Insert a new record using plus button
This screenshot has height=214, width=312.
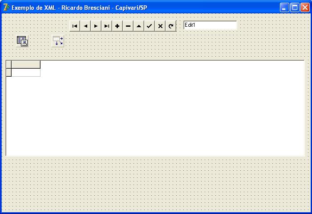point(118,26)
